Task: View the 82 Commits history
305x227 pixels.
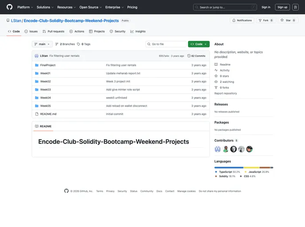Action: [196, 56]
